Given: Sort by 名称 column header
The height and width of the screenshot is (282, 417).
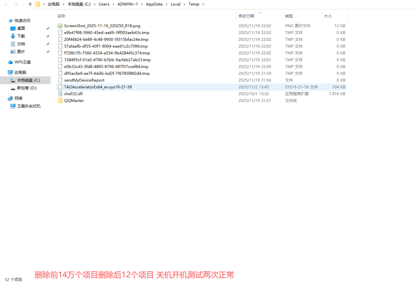Looking at the screenshot, I should click(x=61, y=16).
